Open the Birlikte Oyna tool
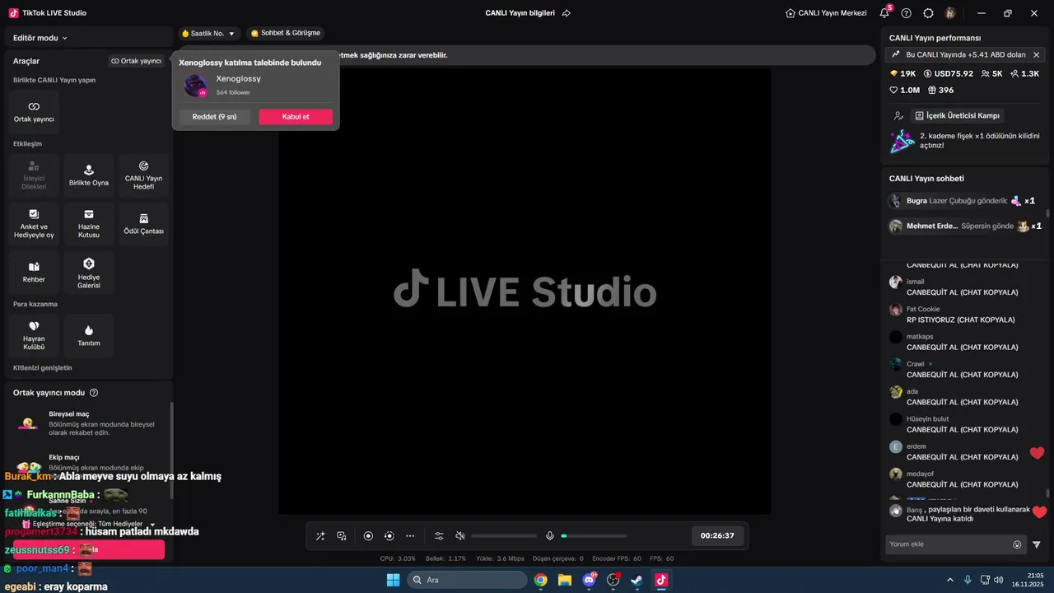This screenshot has width=1054, height=593. pyautogui.click(x=89, y=175)
